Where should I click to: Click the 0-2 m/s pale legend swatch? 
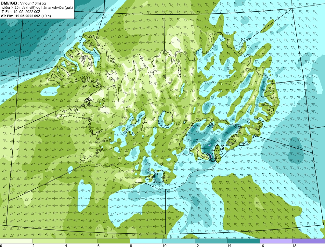click(x=16, y=241)
